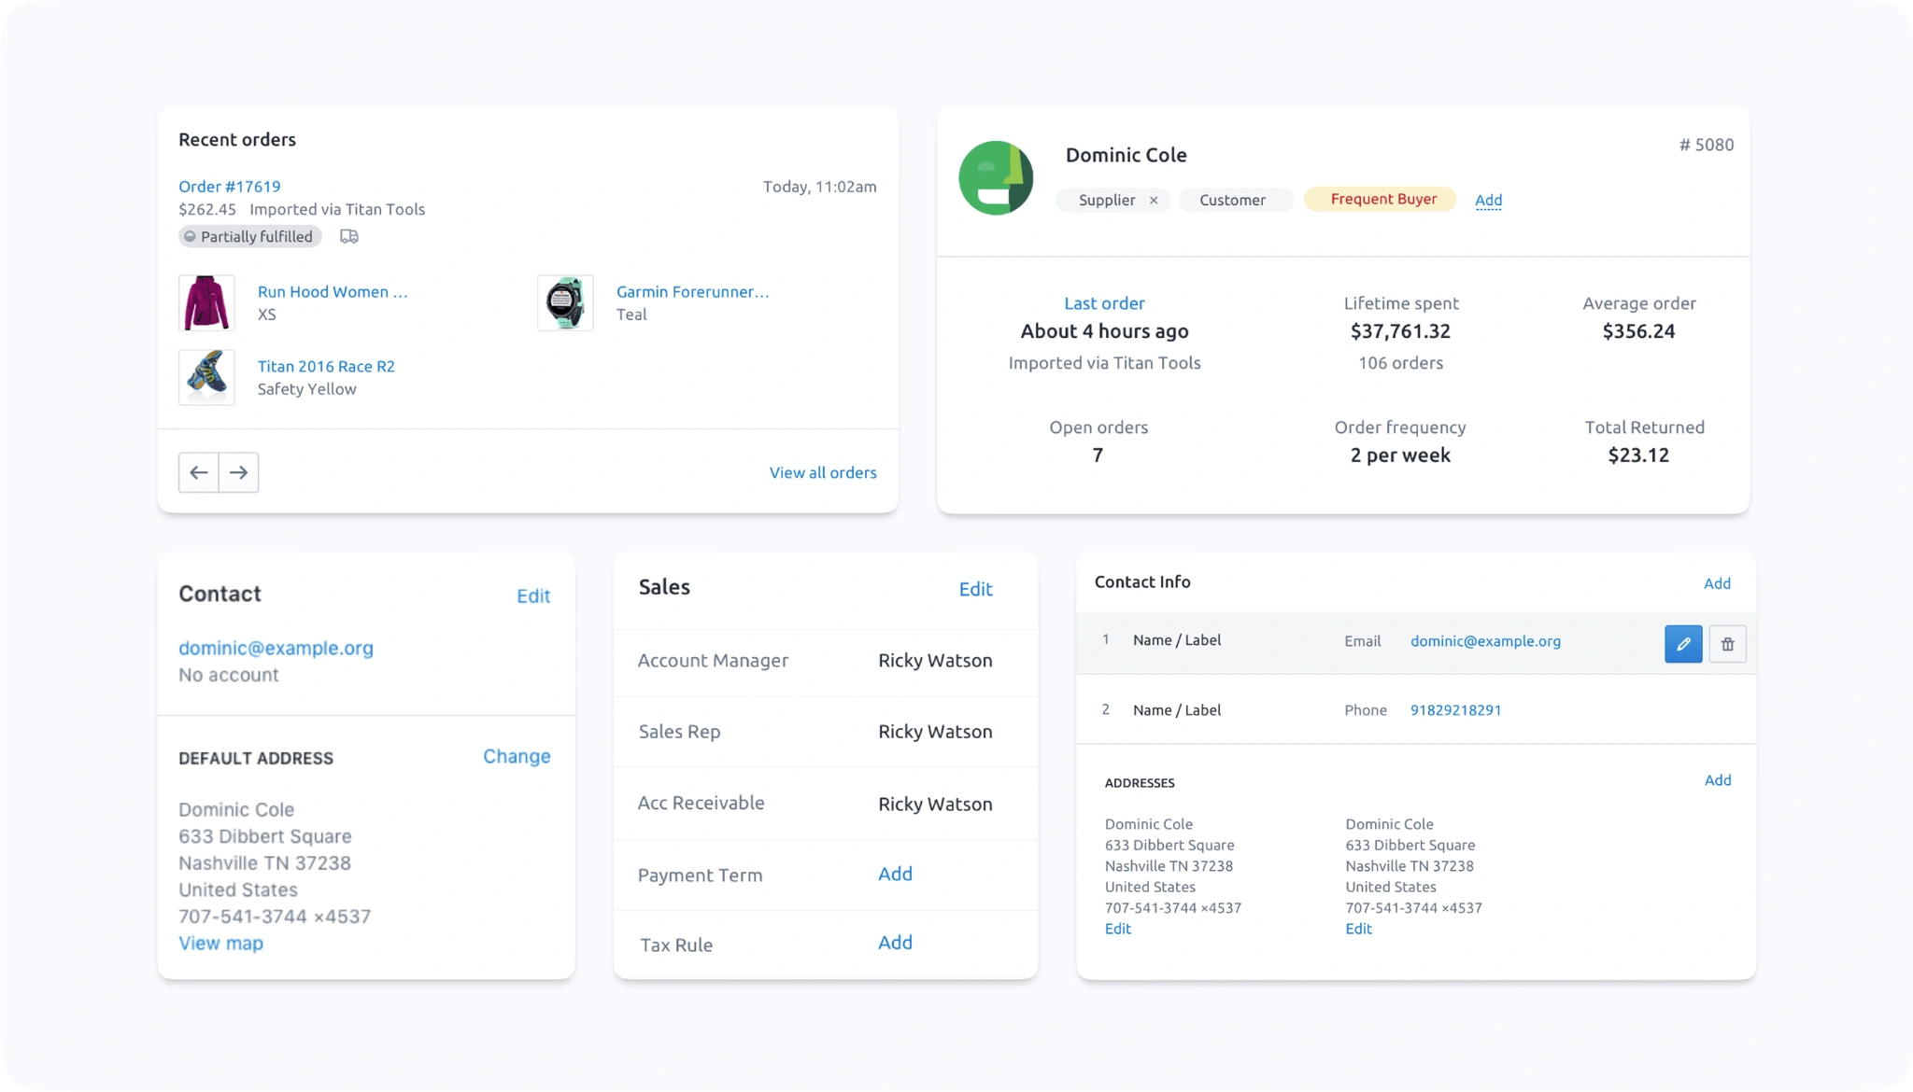
Task: Click the previous order arrow button
Action: (x=198, y=472)
